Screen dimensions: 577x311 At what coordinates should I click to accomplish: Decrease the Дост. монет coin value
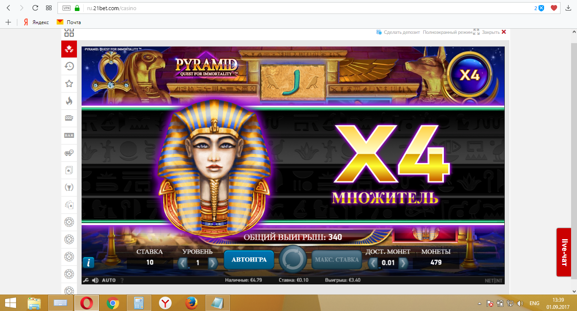[x=373, y=263]
